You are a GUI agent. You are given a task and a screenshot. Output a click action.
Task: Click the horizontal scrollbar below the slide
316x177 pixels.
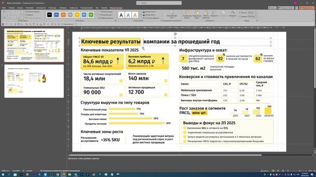point(165,155)
